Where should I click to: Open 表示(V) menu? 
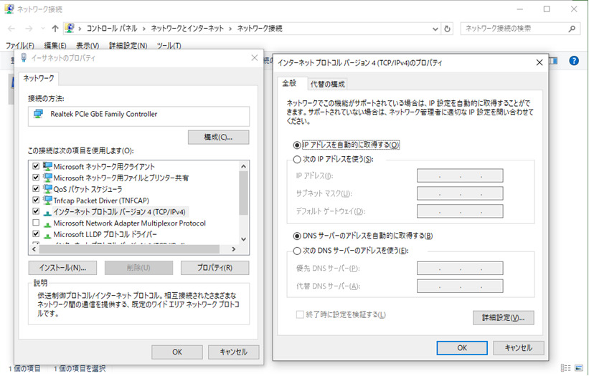point(88,46)
